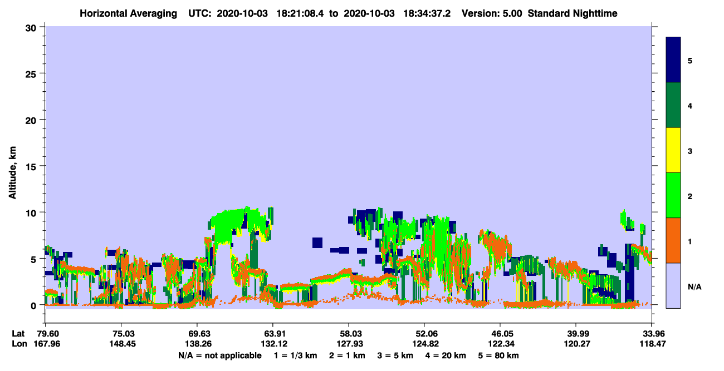Click the colorbar label 4

pyautogui.click(x=690, y=106)
